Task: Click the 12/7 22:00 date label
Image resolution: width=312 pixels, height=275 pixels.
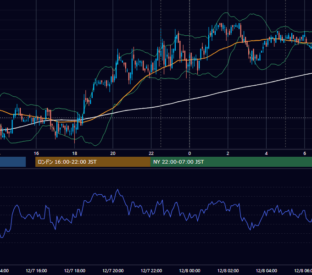Action: pyautogui.click(x=151, y=270)
